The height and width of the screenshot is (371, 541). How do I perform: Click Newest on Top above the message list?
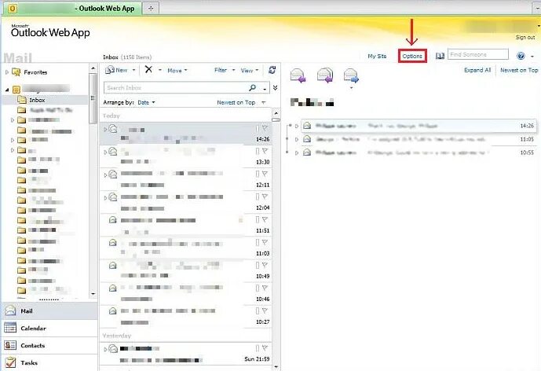coord(236,103)
